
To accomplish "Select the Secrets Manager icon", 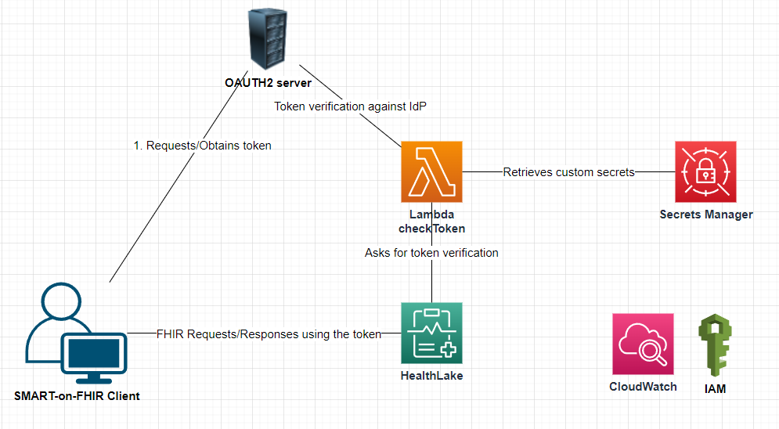I will [x=705, y=171].
